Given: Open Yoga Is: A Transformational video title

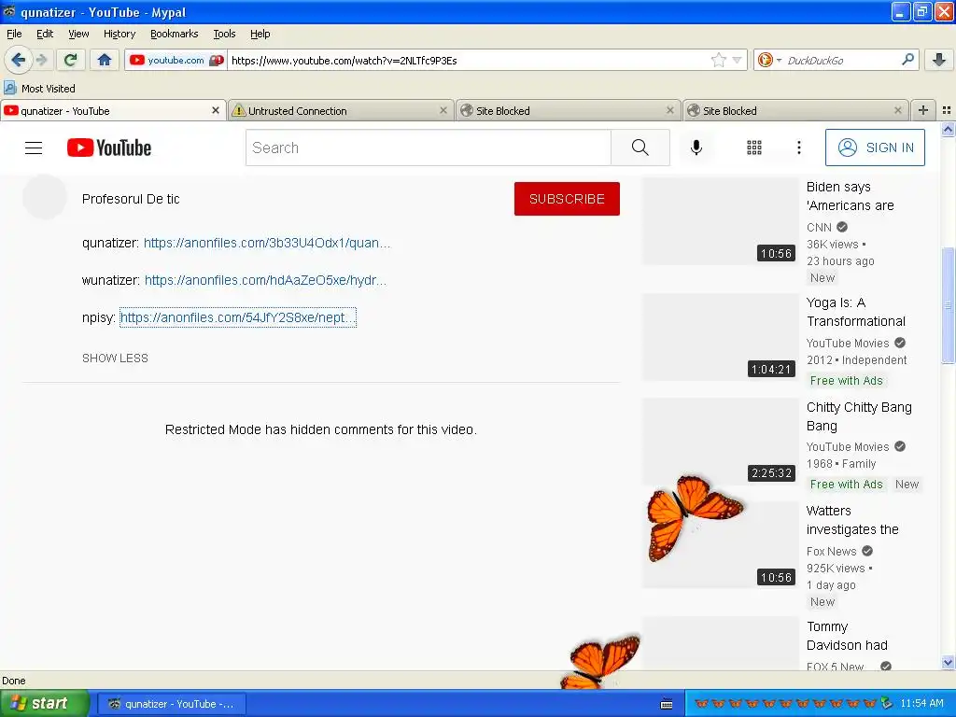Looking at the screenshot, I should 856,312.
